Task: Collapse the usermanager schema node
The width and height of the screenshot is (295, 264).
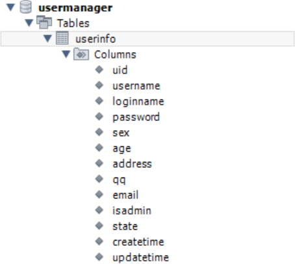Action: (x=10, y=7)
